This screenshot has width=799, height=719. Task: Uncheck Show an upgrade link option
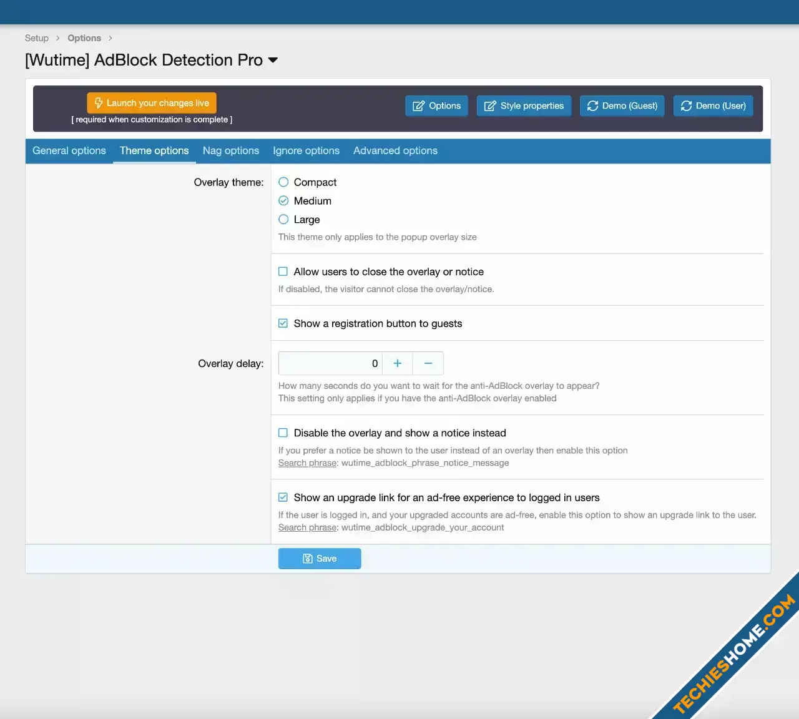coord(283,497)
